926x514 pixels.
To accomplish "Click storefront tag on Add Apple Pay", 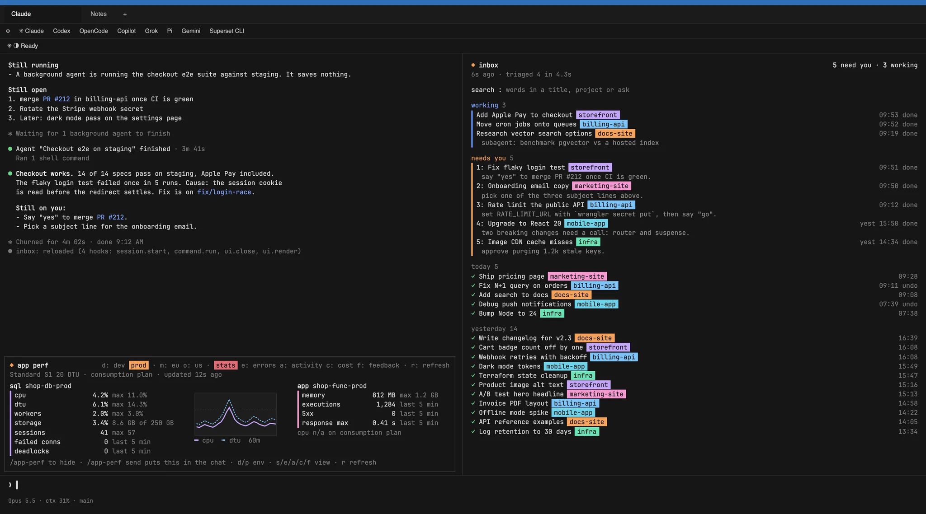I will (x=598, y=115).
